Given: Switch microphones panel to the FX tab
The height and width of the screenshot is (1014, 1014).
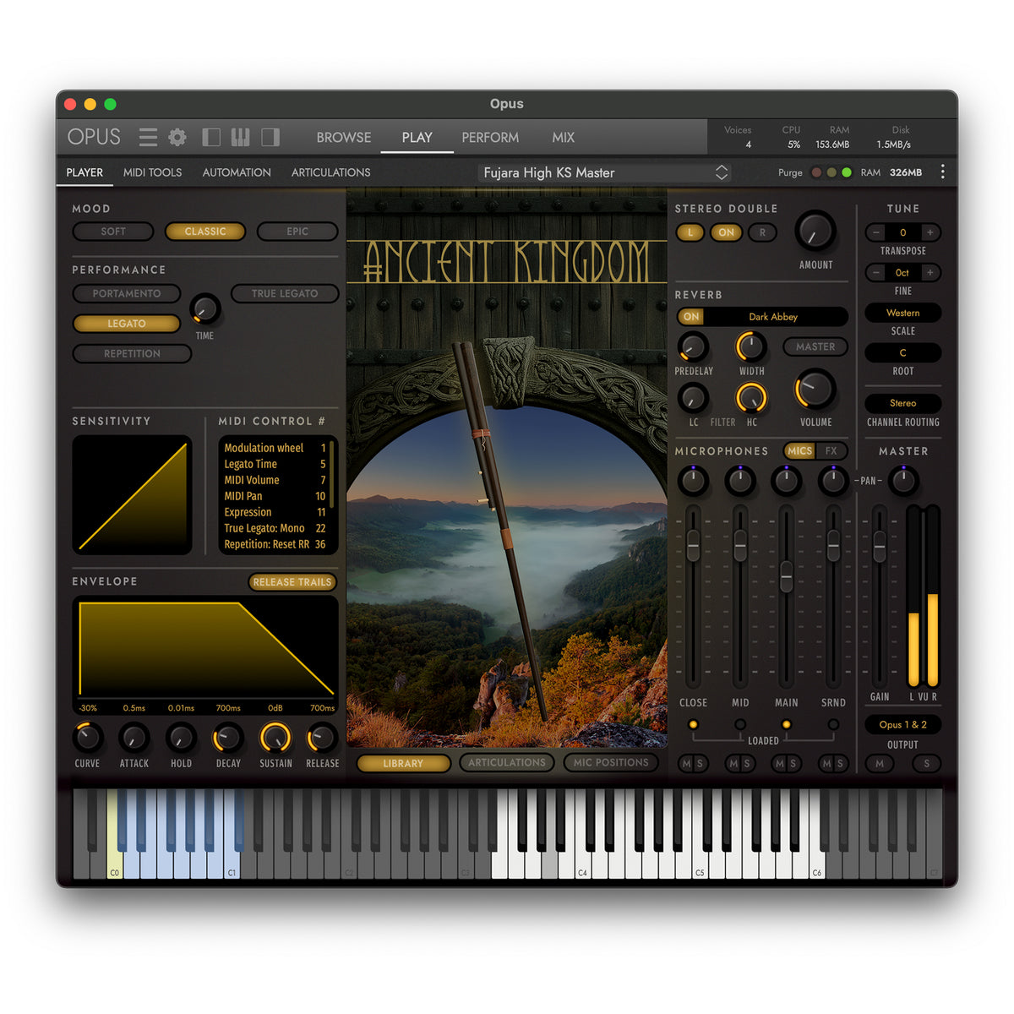Looking at the screenshot, I should click(x=831, y=451).
